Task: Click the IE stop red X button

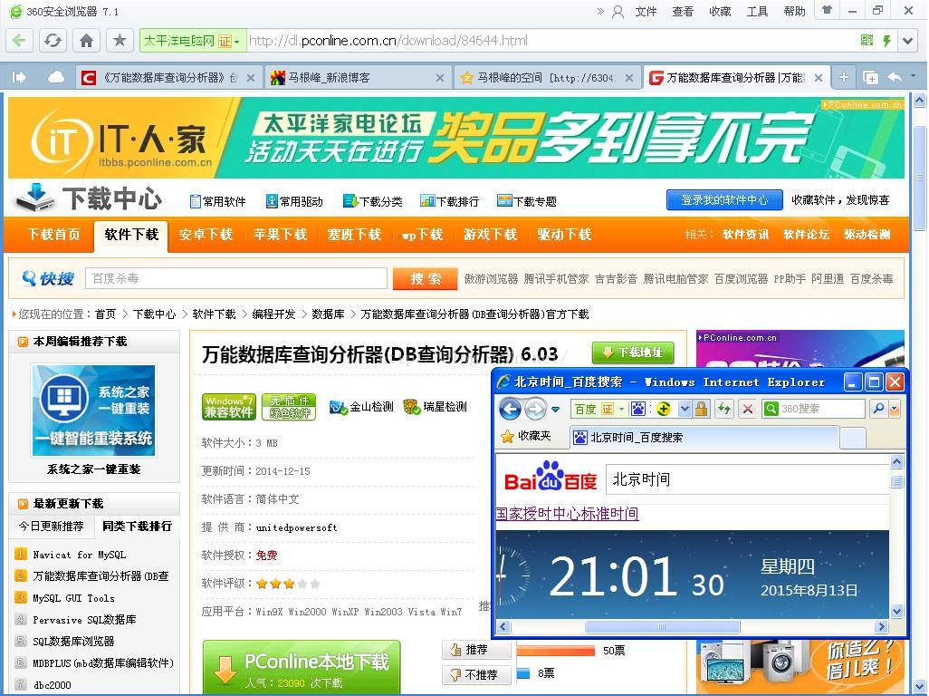Action: click(748, 409)
